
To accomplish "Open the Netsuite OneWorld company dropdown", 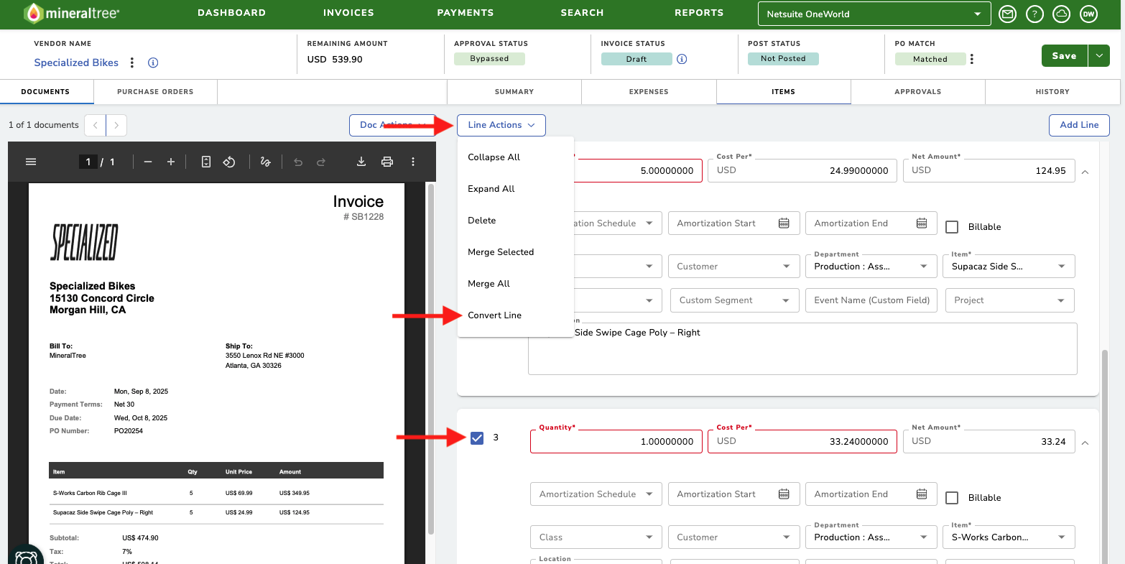I will [x=874, y=14].
